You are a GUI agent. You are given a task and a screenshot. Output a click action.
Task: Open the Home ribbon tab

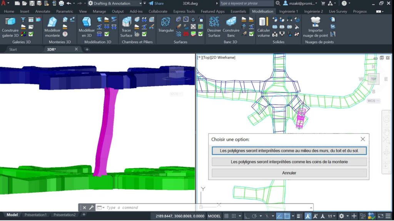pos(9,11)
